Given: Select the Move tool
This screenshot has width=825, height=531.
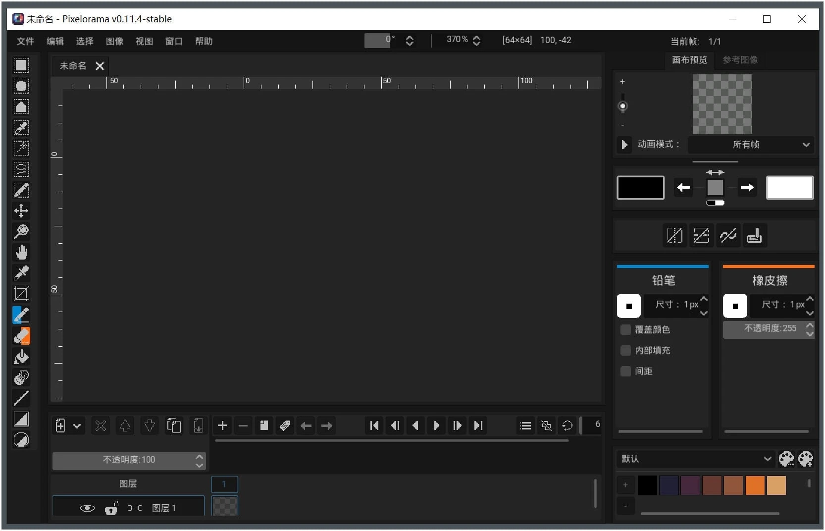Looking at the screenshot, I should pos(21,211).
